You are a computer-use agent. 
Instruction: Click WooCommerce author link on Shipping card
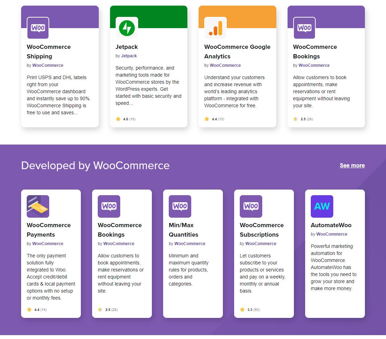pos(48,65)
